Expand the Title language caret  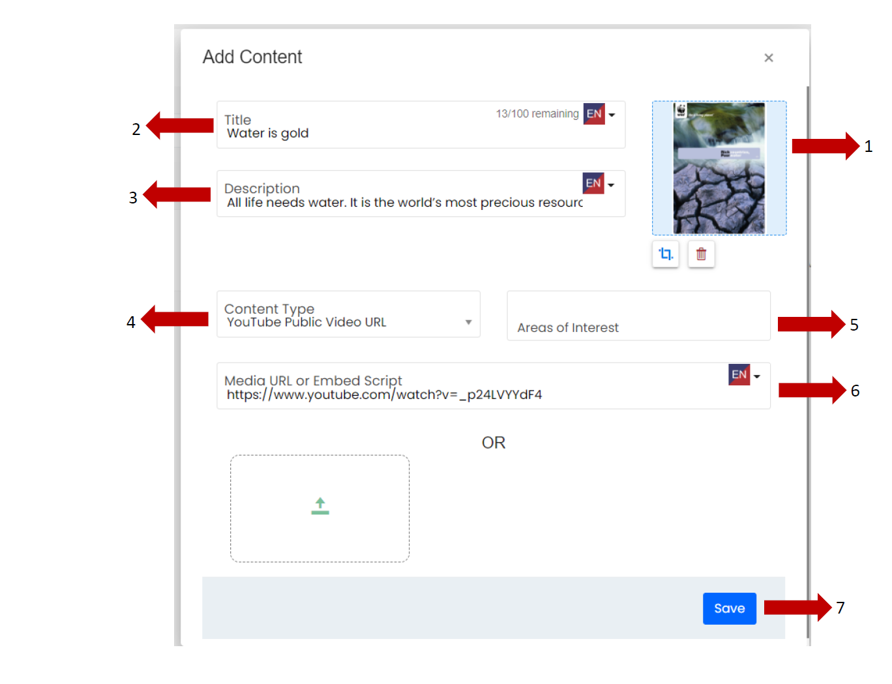tap(612, 115)
